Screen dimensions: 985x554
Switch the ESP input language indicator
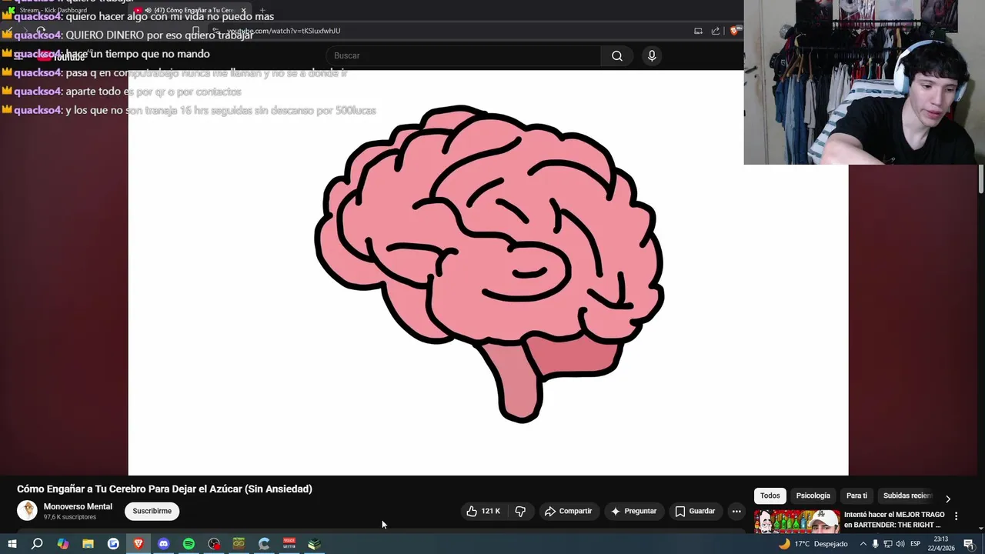click(x=916, y=544)
